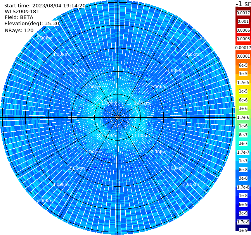Click the 6e-5 colorbar tick
Image resolution: width=251 pixels, height=235 pixels.
(243, 65)
